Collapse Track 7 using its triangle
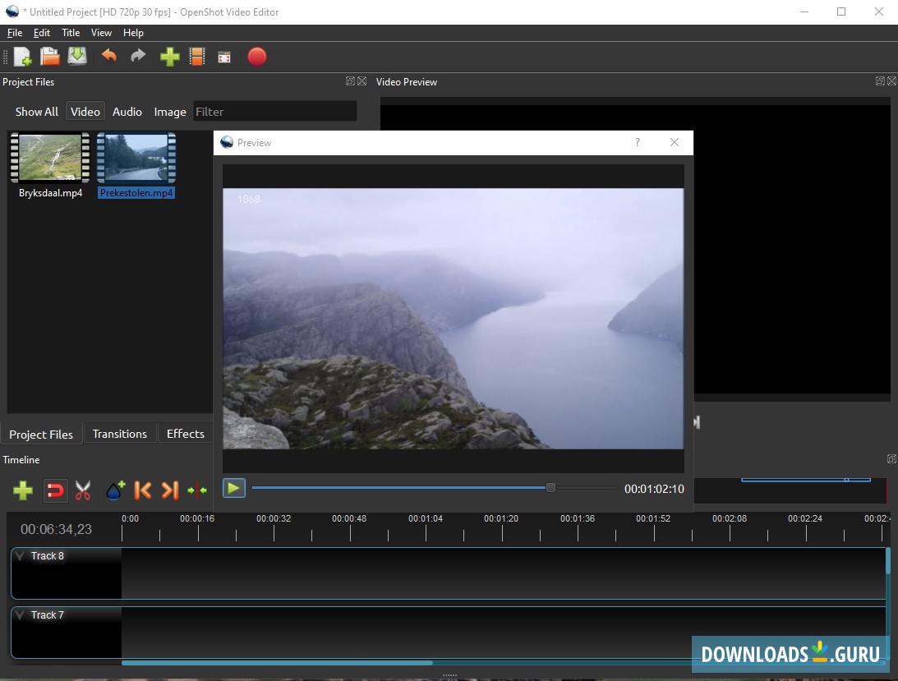Screen dimensions: 898x681 pos(20,614)
